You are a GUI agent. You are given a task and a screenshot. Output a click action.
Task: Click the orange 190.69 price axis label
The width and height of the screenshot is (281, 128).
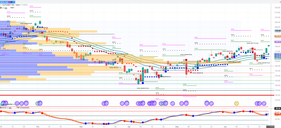coord(278,36)
